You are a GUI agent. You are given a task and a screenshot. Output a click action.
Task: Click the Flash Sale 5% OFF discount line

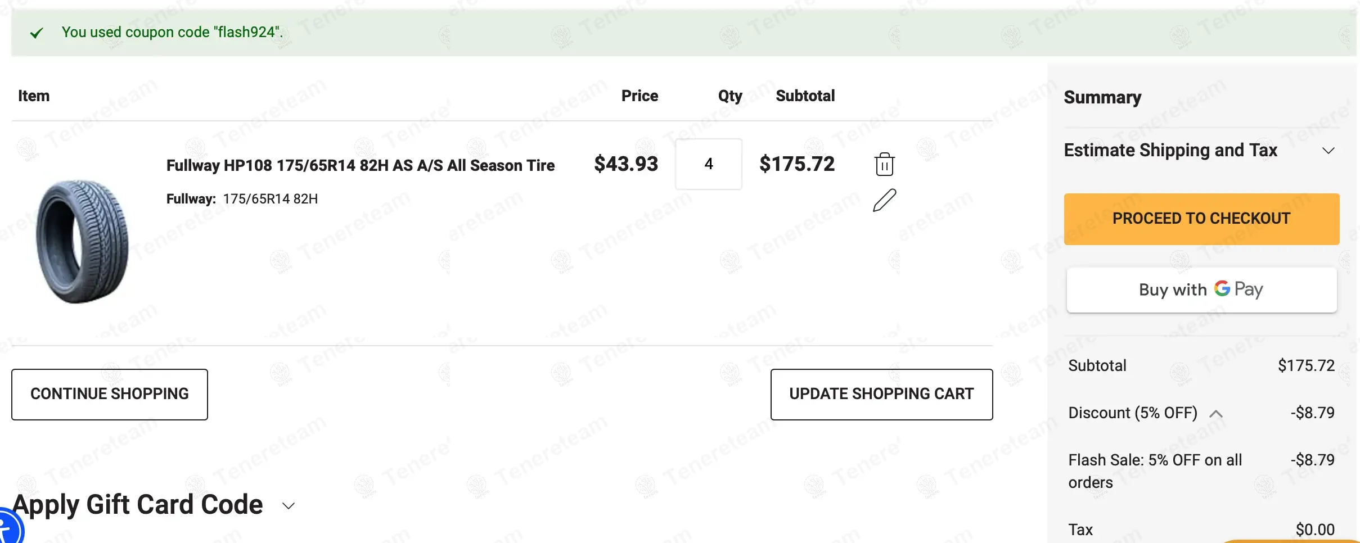1155,471
